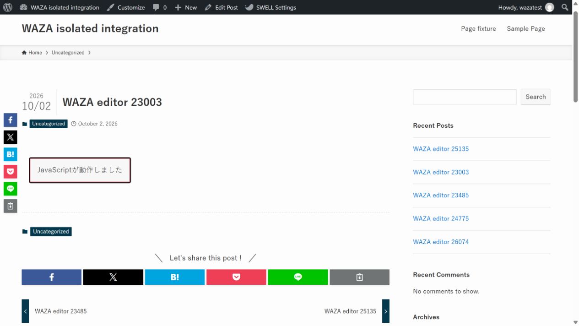The image size is (579, 326).
Task: Open Customize in the admin bar
Action: tap(125, 7)
